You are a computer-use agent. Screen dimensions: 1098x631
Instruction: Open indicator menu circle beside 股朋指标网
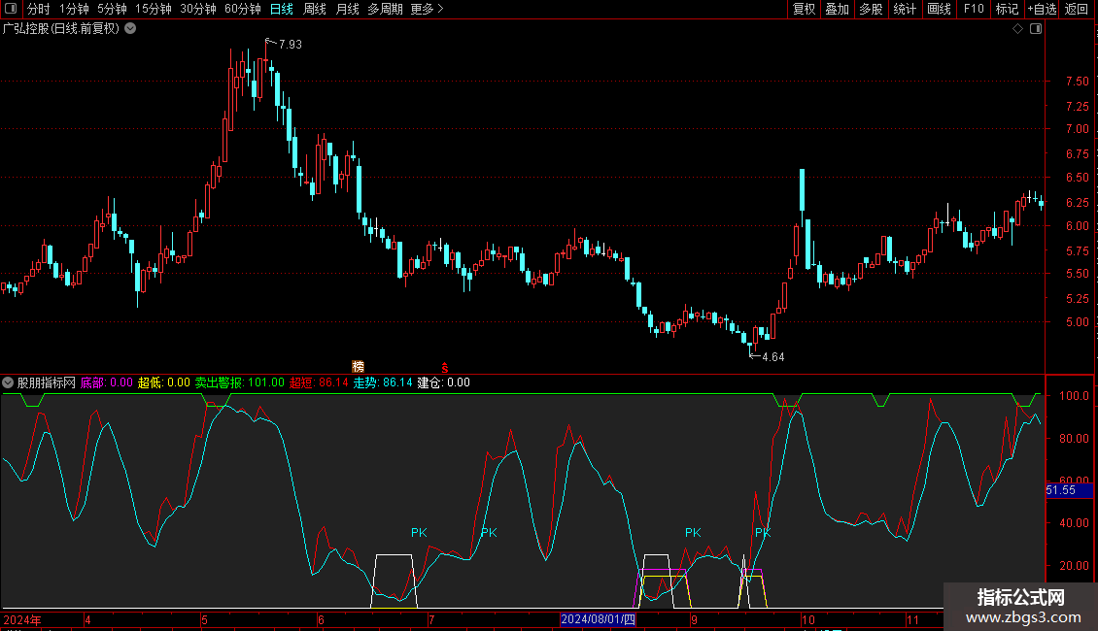tap(8, 382)
